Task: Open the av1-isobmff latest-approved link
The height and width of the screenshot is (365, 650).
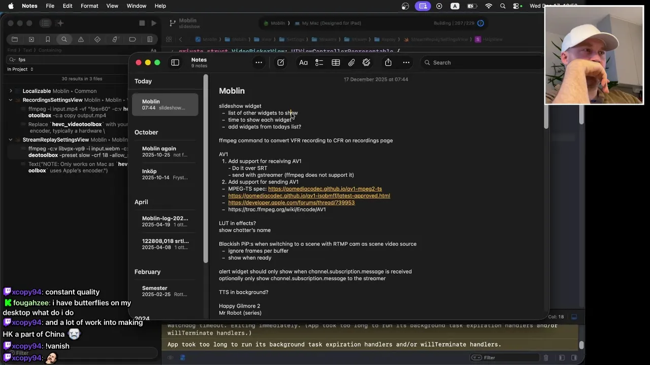Action: [x=309, y=196]
